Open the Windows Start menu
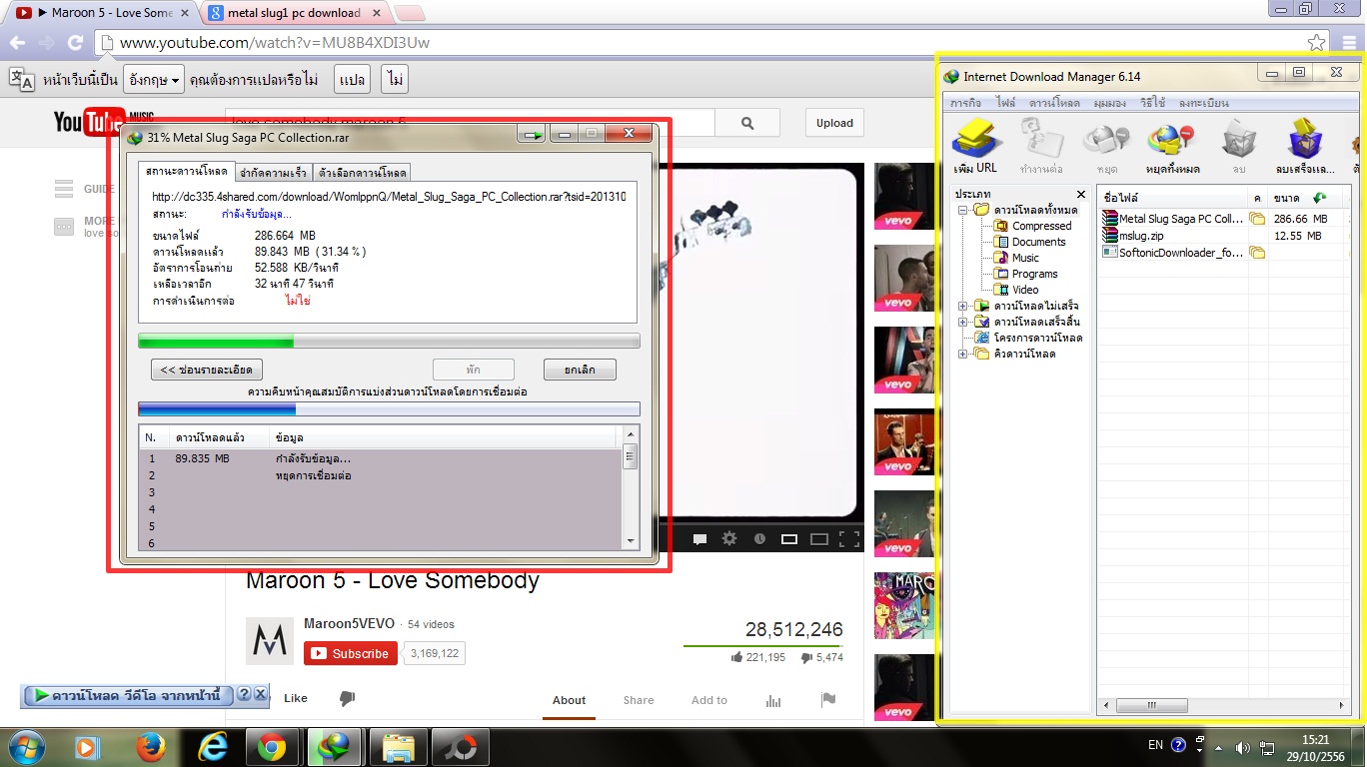The image size is (1367, 767). pyautogui.click(x=25, y=746)
